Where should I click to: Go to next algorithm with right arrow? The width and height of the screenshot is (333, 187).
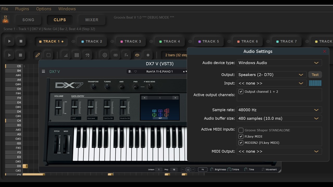click(x=176, y=98)
